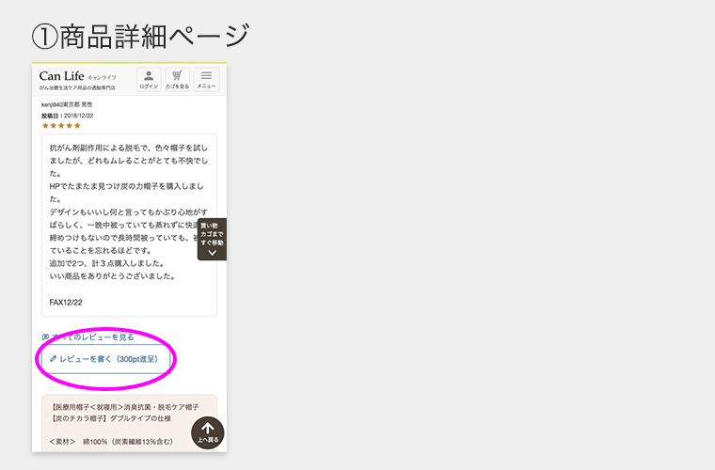The image size is (715, 470).
Task: Click the いい商品をありがとうございました line
Action: 113,276
